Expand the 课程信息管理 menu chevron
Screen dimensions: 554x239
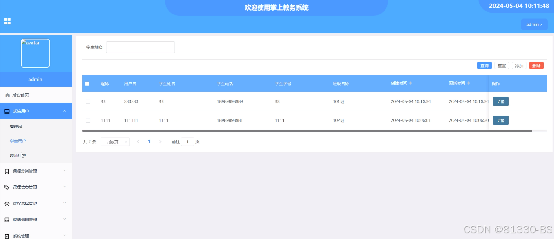point(65,187)
